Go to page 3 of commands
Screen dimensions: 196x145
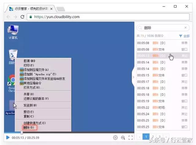pos(160,136)
